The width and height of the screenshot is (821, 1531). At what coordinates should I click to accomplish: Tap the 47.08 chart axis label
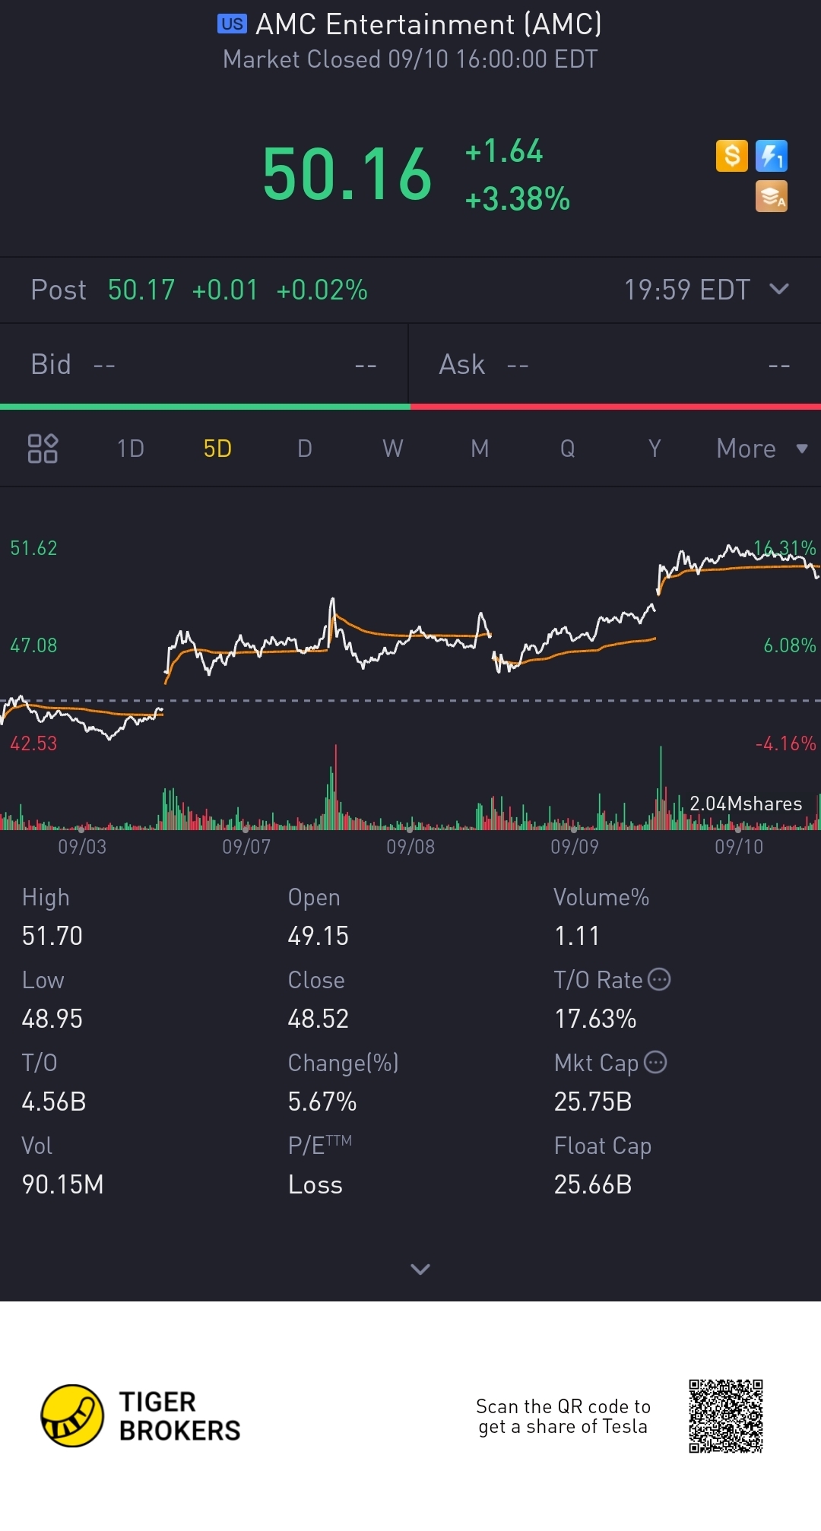pyautogui.click(x=33, y=645)
